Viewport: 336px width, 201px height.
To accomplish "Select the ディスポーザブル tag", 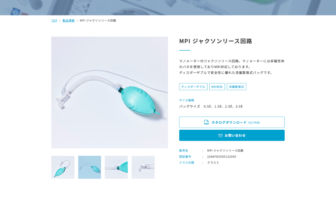I will tap(193, 87).
